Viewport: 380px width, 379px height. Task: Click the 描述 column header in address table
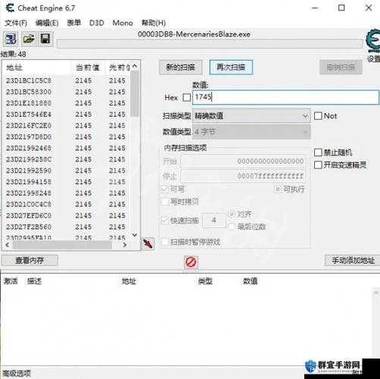pyautogui.click(x=34, y=281)
